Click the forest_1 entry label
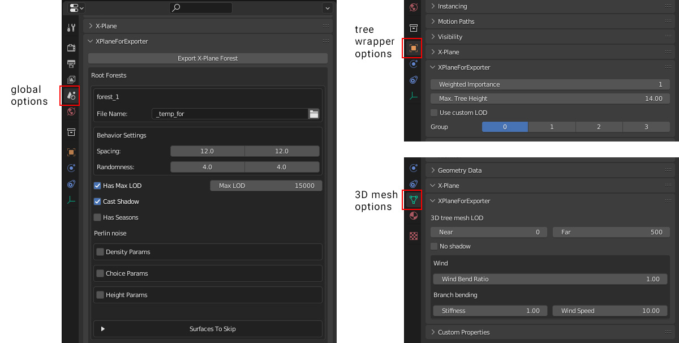This screenshot has height=343, width=679. pos(108,97)
